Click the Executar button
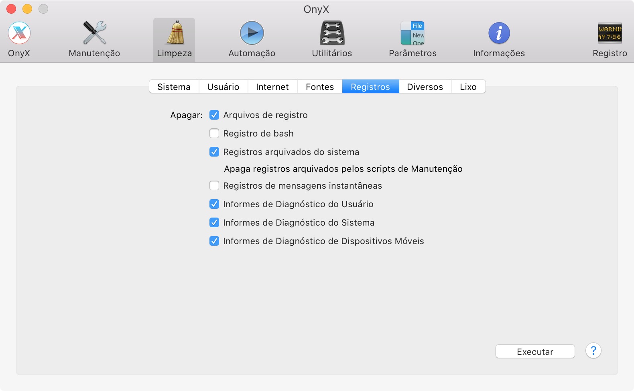 click(x=535, y=352)
